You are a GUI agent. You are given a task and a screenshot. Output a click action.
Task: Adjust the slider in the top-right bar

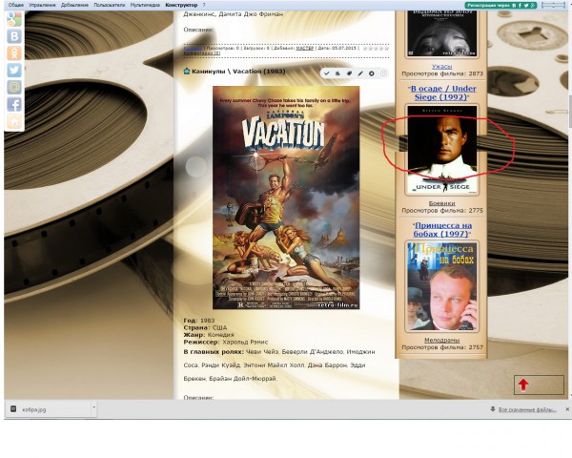(x=553, y=5)
